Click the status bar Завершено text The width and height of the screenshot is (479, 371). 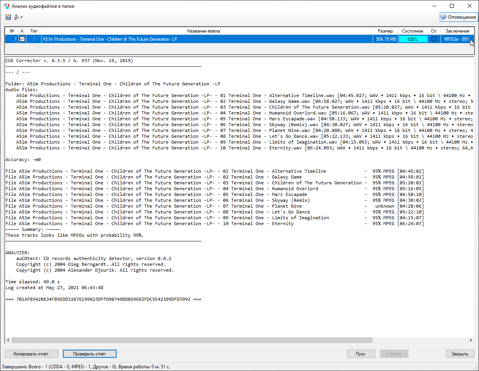(x=86, y=367)
